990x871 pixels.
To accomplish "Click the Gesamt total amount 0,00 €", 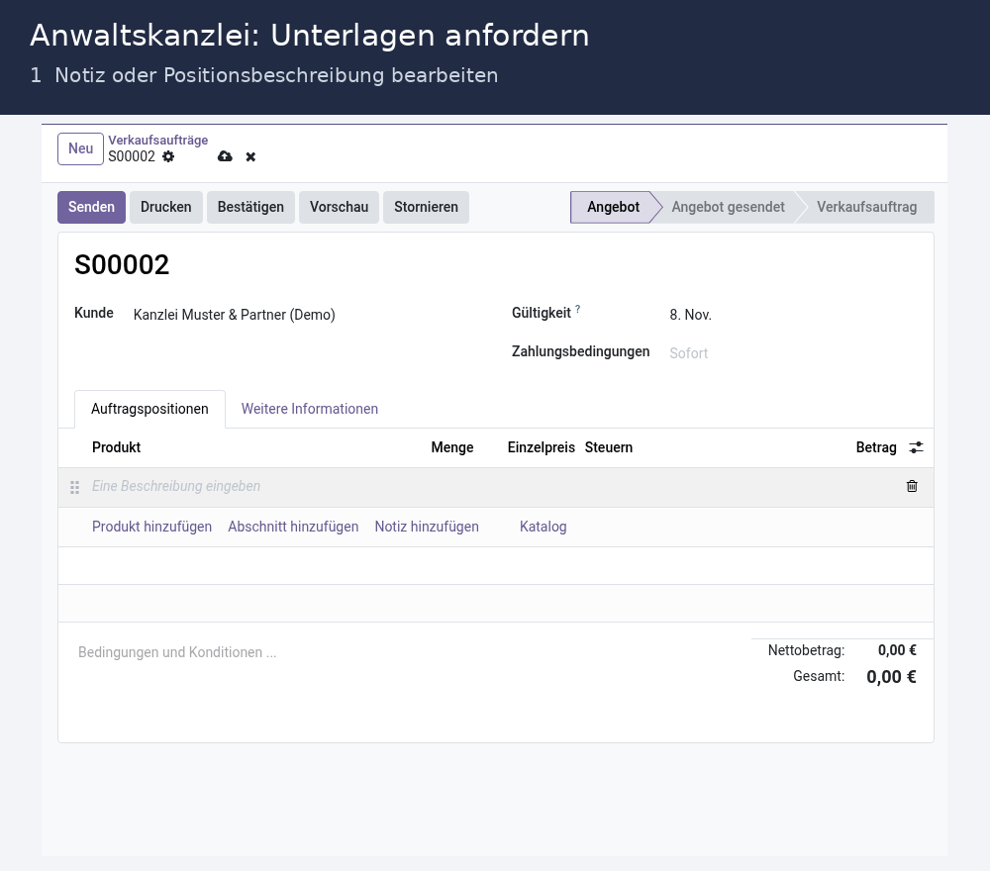I will pyautogui.click(x=891, y=677).
